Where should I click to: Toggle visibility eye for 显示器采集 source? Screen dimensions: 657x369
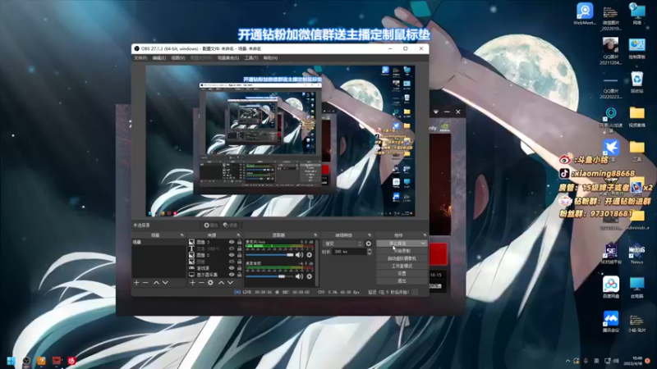[x=232, y=275]
